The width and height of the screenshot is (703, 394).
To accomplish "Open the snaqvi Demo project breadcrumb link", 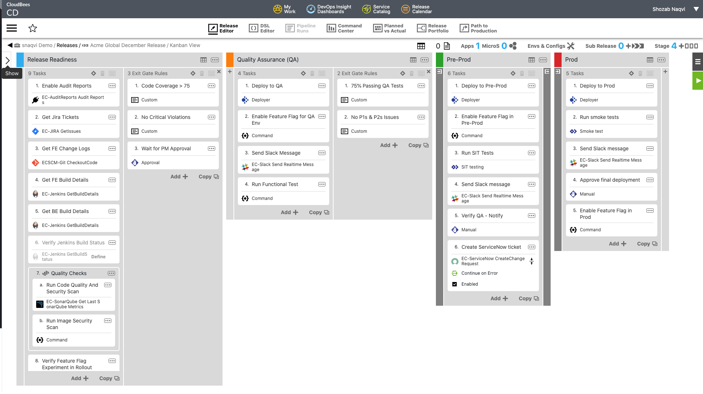I will [x=37, y=45].
